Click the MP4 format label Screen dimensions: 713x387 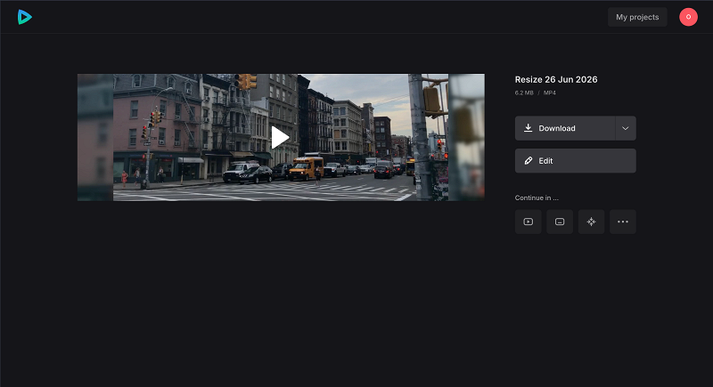(549, 93)
